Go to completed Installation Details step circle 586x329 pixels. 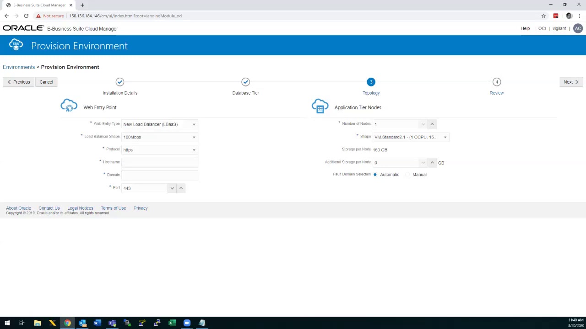pos(120,82)
